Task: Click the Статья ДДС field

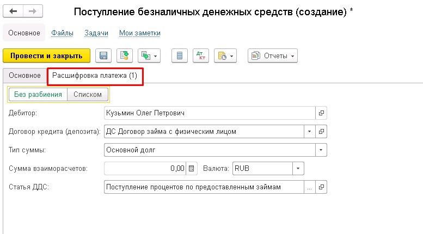Action: coord(204,187)
